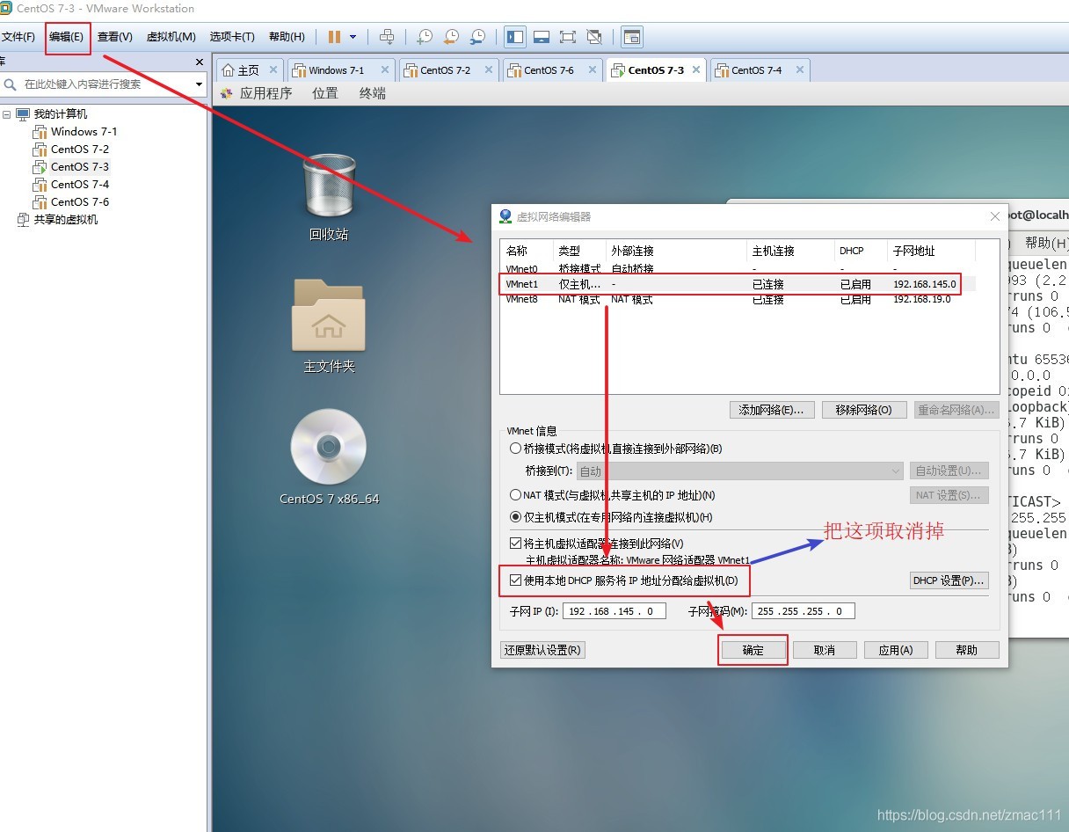Click the console view toolbar icon

click(x=632, y=37)
